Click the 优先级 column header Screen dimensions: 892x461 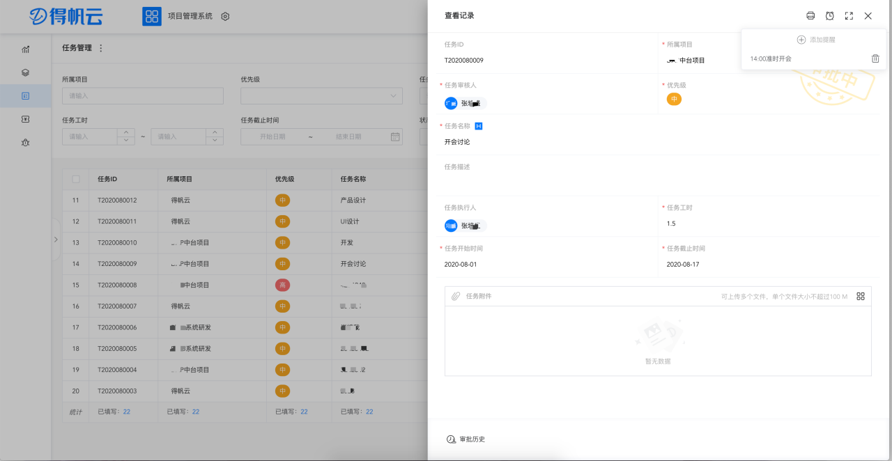point(285,179)
